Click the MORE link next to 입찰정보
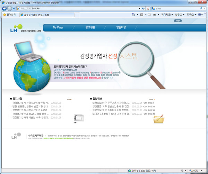This screenshot has height=174, width=208. coord(152,99)
